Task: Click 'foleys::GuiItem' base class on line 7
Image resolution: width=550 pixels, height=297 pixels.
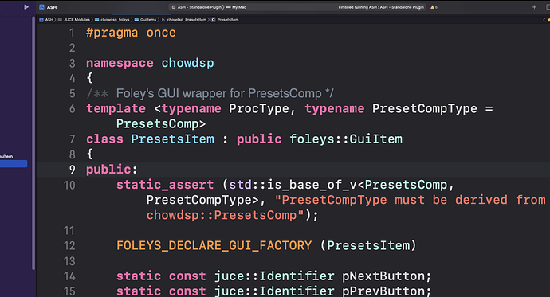Action: coord(346,139)
